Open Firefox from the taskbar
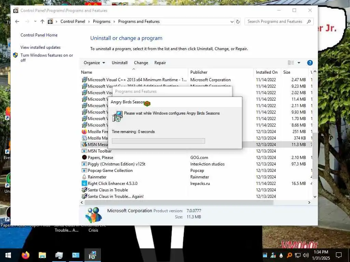The image size is (350, 262). pyautogui.click(x=25, y=255)
